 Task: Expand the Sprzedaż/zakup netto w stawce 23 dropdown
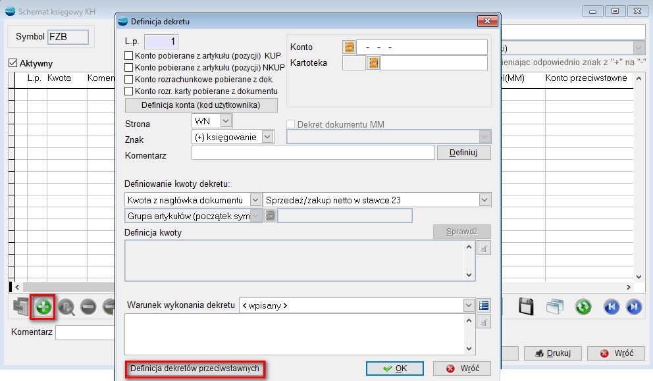484,200
